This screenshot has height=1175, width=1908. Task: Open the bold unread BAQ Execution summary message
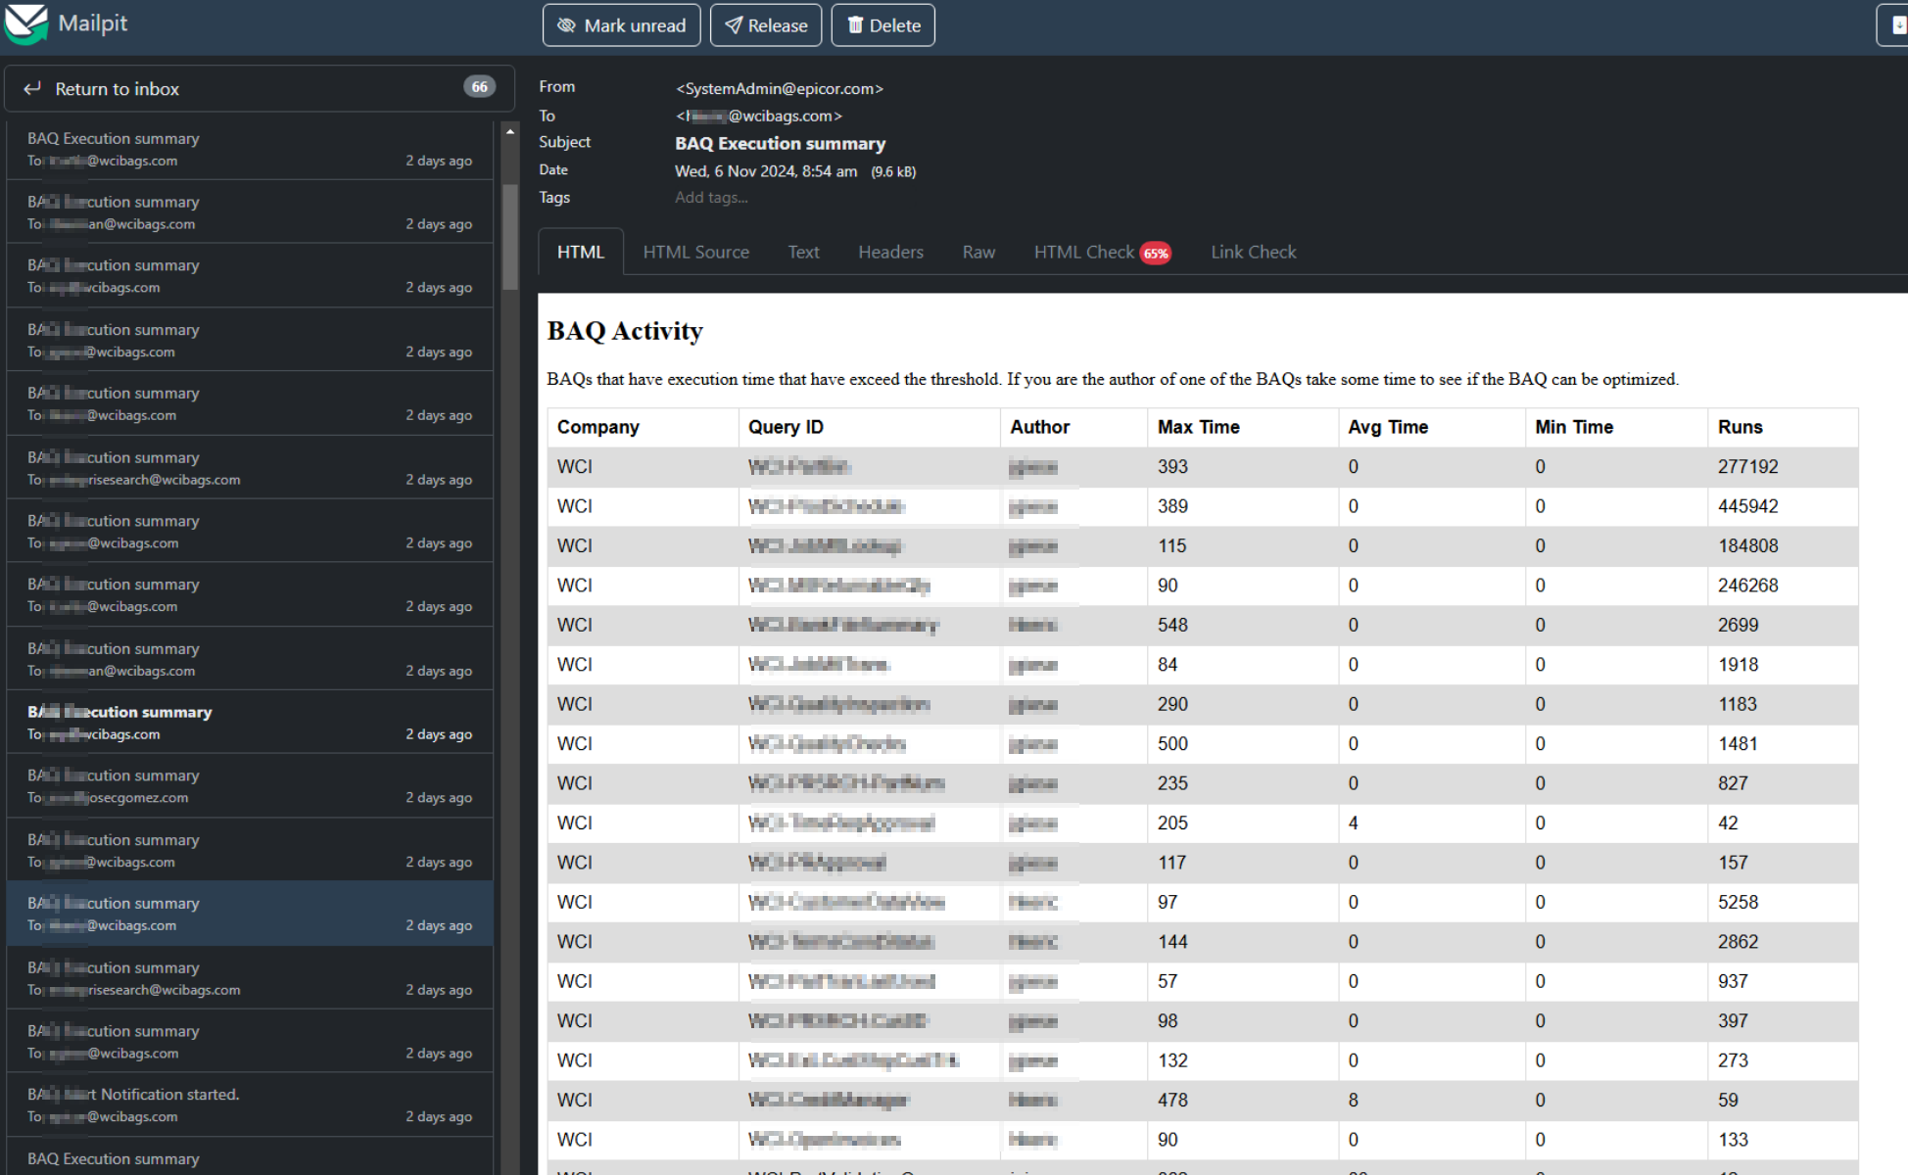250,722
